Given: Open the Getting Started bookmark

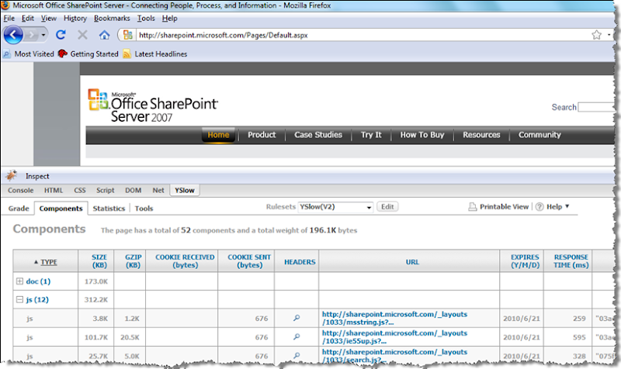Looking at the screenshot, I should (88, 53).
